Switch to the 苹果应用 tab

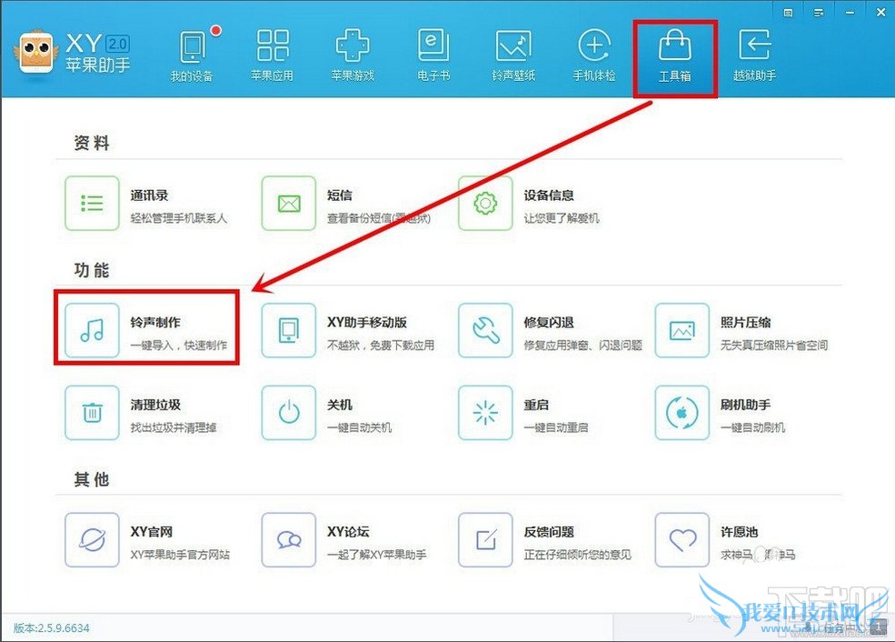coord(273,56)
